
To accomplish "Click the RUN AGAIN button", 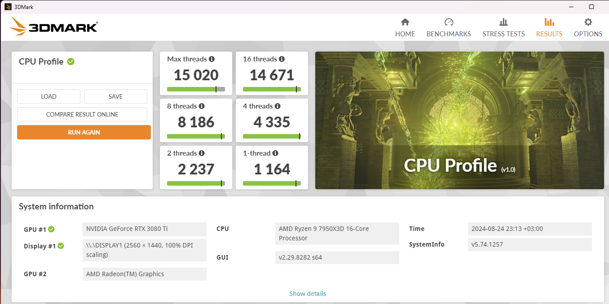I will tap(84, 132).
